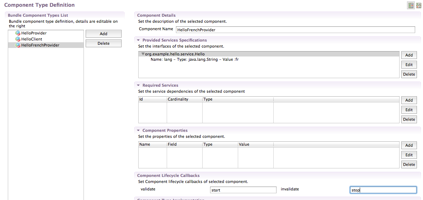Delete the selected bundle component type
Viewport: 423px width, 200px height.
(x=103, y=43)
